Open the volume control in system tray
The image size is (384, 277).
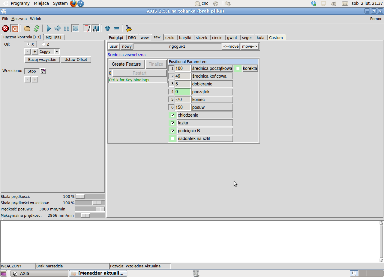(x=333, y=4)
